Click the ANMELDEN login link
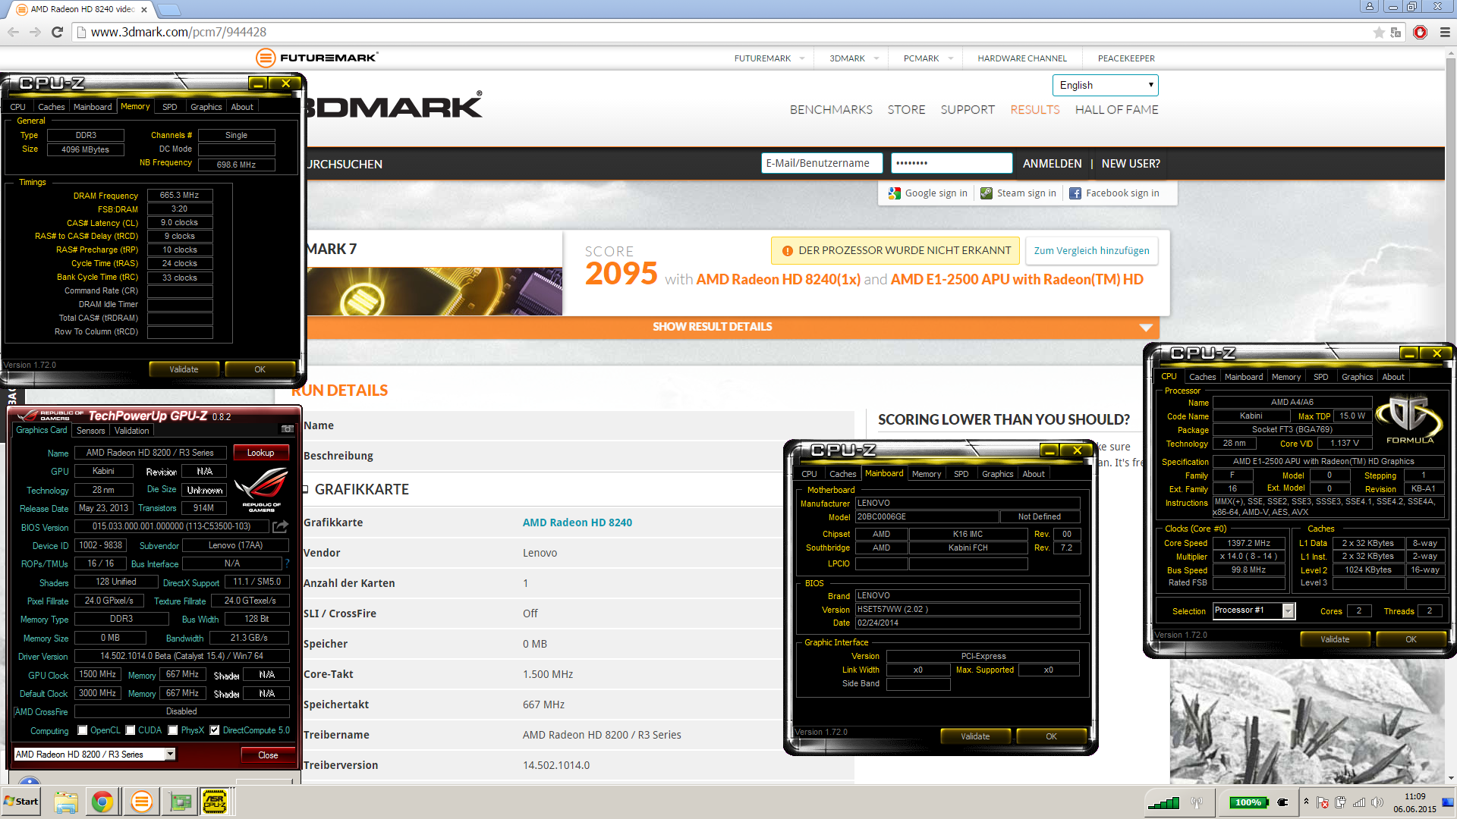Viewport: 1457px width, 819px height. 1052,164
